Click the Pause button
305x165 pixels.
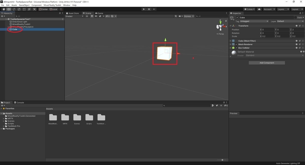149,9
